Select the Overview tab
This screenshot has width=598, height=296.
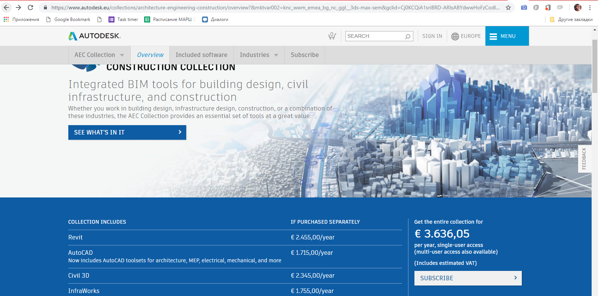[150, 55]
